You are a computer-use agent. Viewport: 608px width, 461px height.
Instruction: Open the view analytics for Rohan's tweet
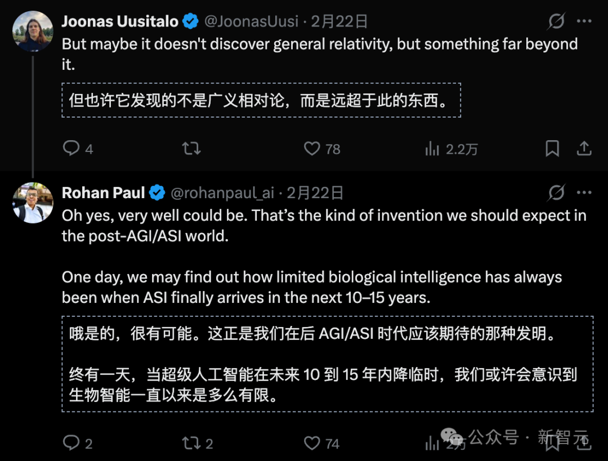(x=432, y=443)
